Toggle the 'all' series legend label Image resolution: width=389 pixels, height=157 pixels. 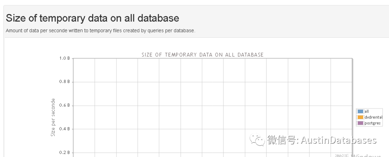tap(367, 111)
